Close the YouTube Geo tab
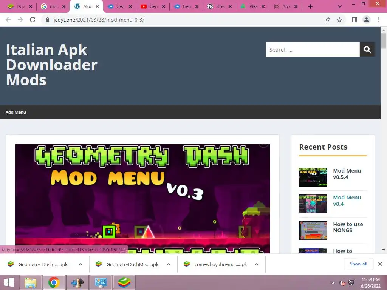 164,7
